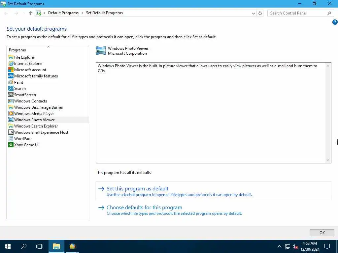Go up one level with the up arrow
338x253 pixels.
pyautogui.click(x=31, y=13)
